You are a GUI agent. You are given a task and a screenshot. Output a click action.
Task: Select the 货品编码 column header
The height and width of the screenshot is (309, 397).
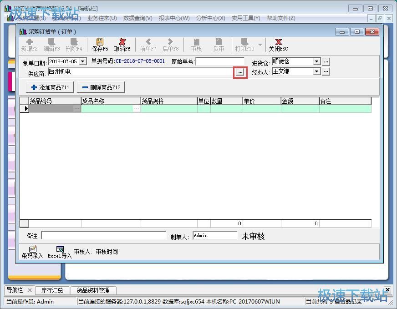(55, 101)
